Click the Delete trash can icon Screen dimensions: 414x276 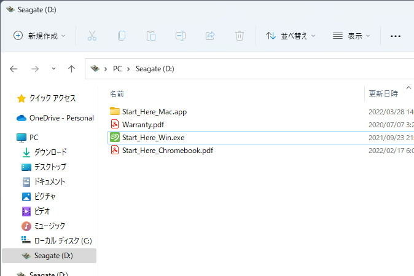click(x=240, y=36)
